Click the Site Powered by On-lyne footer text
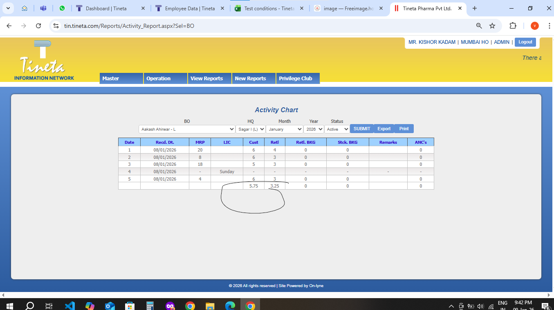The width and height of the screenshot is (554, 310). click(301, 286)
